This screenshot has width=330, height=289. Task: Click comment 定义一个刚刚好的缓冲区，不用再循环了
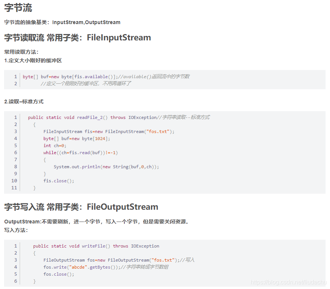[x=86, y=84]
